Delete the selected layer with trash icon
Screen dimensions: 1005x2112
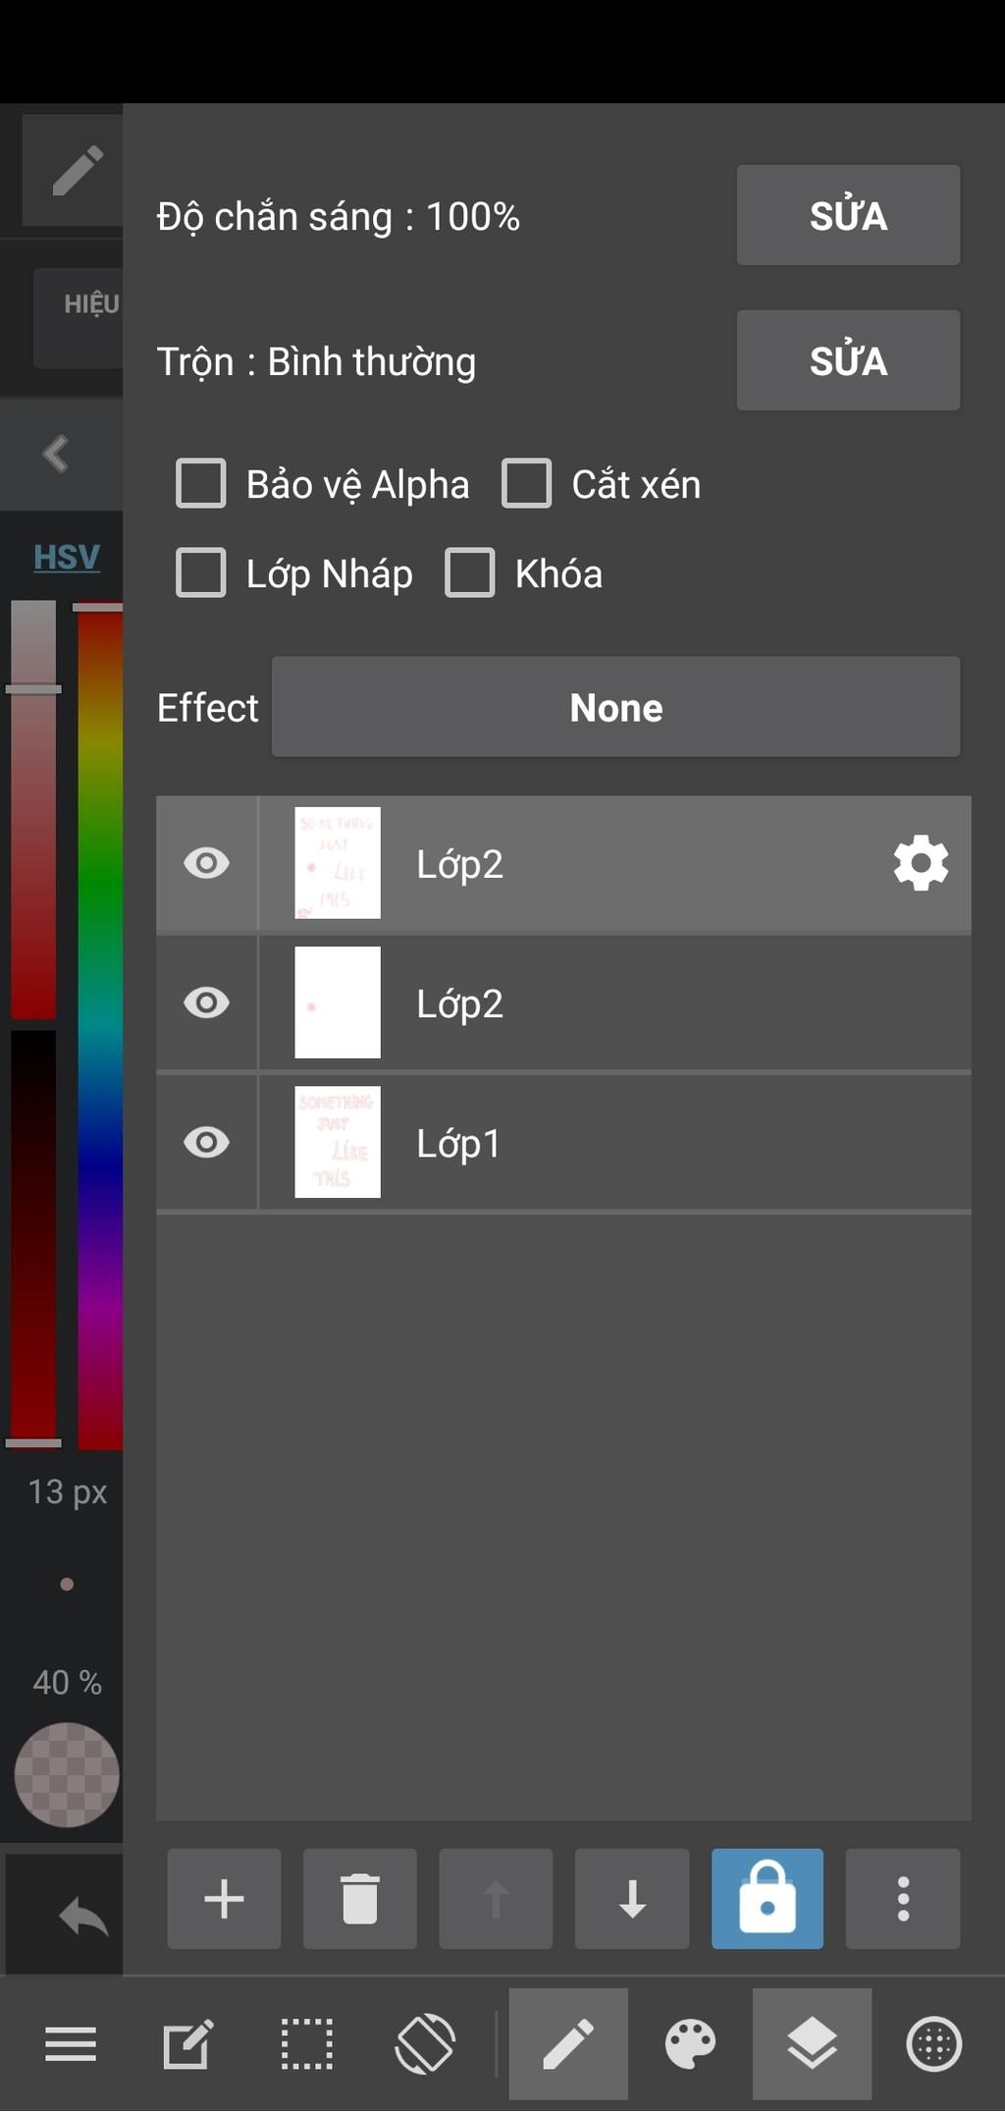[x=359, y=1898]
